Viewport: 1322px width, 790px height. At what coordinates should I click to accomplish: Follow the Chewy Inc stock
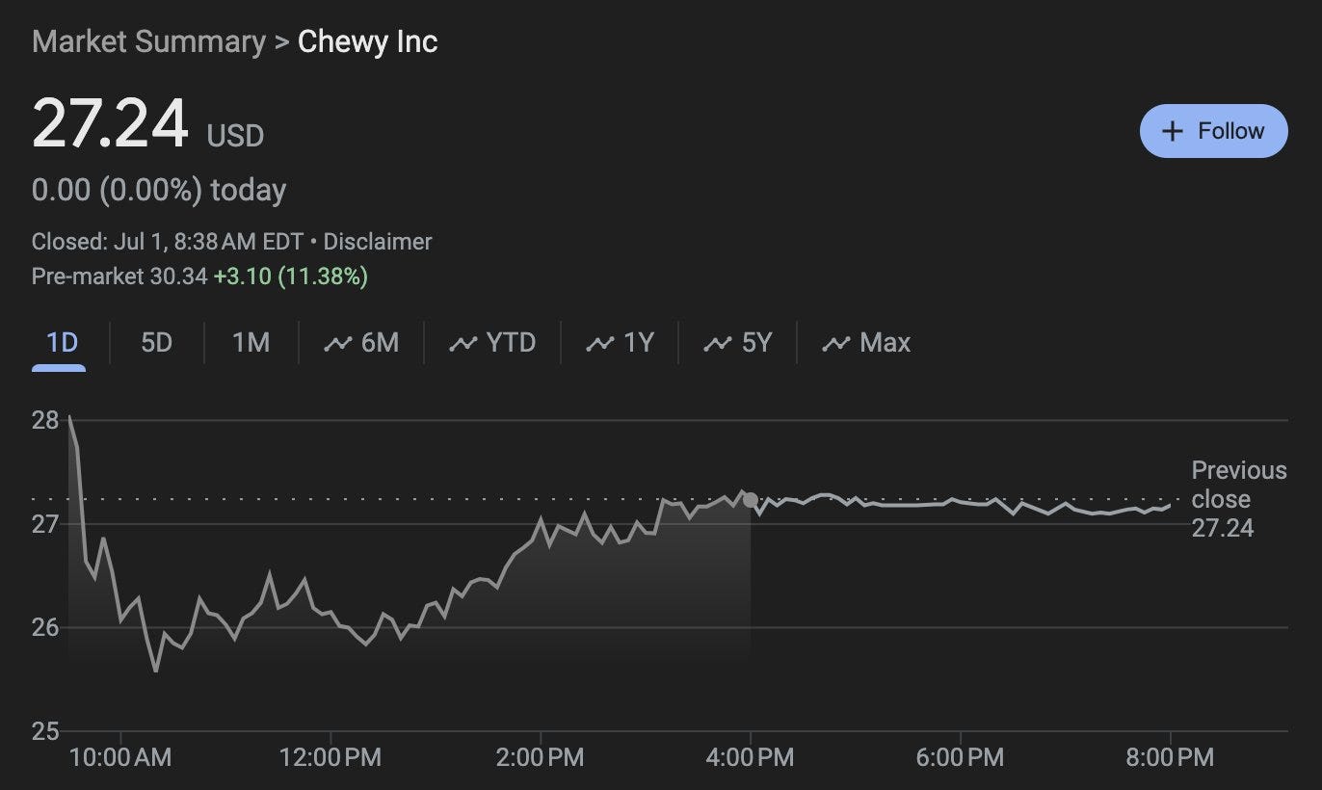coord(1213,131)
